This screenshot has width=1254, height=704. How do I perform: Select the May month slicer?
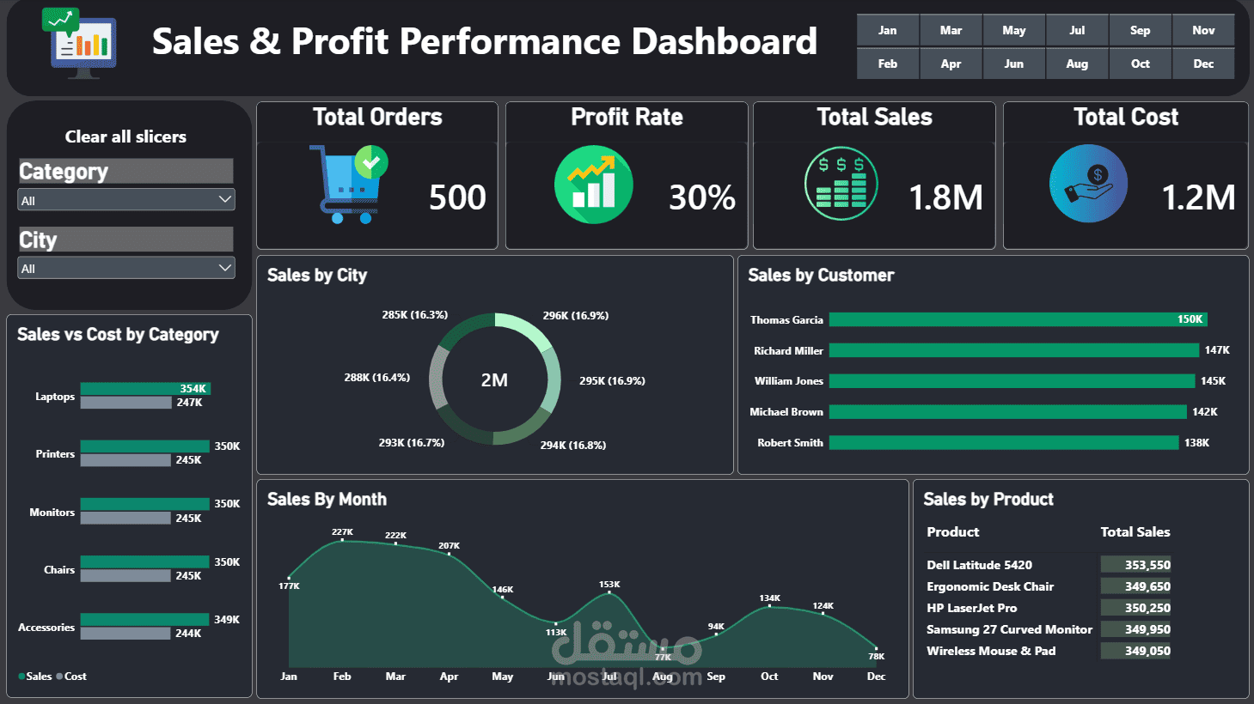click(1014, 30)
